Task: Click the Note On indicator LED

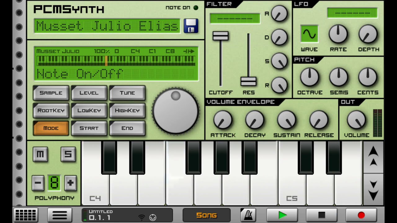Action: (196, 8)
